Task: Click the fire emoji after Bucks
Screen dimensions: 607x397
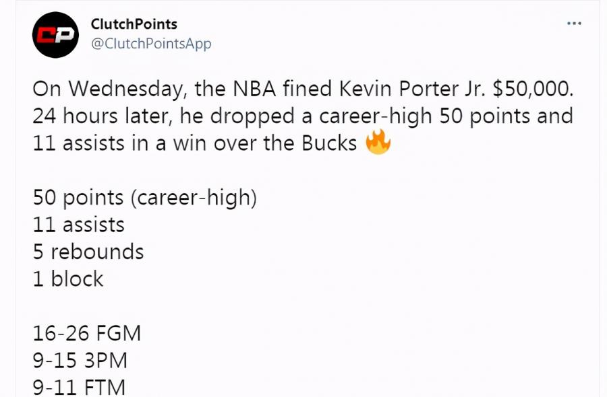Action: (x=378, y=142)
